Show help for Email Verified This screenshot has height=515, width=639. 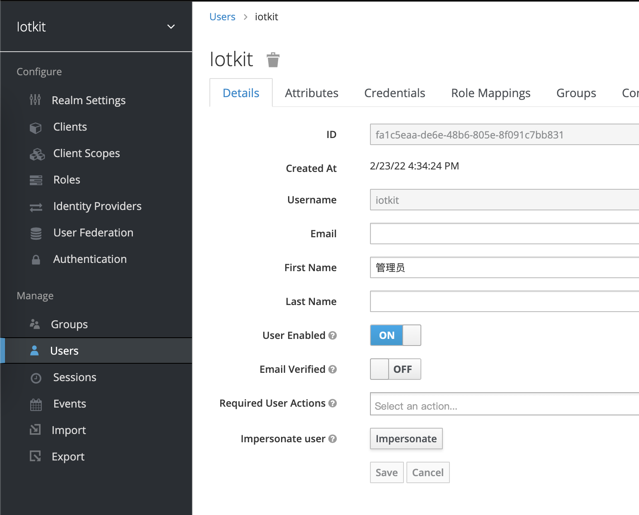tap(332, 369)
